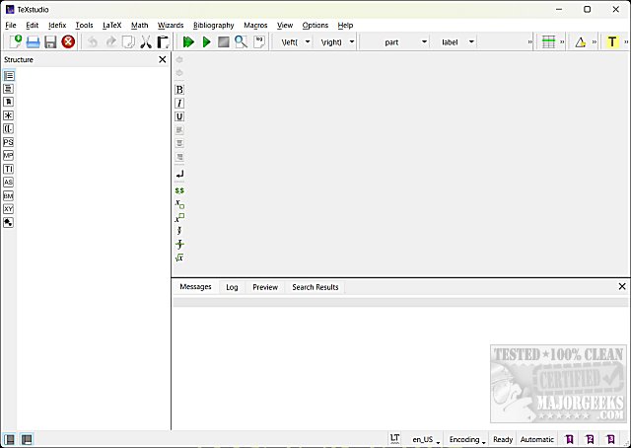631x448 pixels.
Task: Click the Bold formatting icon
Action: point(179,90)
